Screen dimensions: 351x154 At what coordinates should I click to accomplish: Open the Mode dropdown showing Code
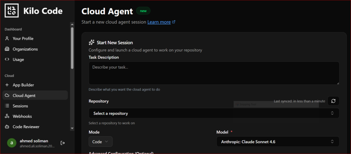100,141
